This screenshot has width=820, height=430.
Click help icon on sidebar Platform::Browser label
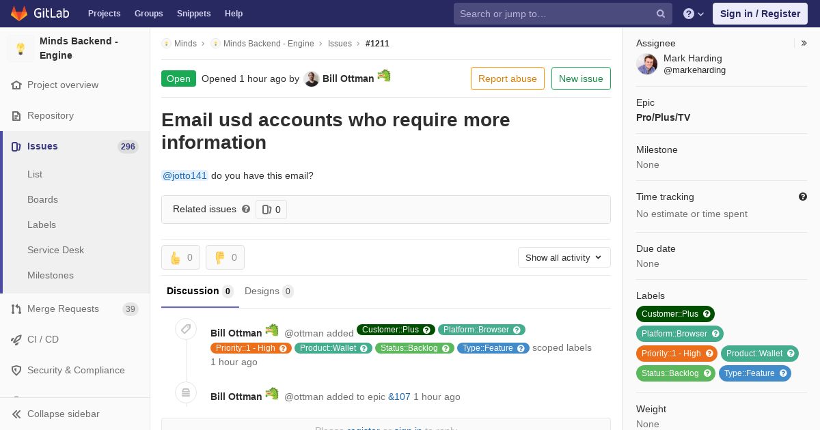point(716,334)
